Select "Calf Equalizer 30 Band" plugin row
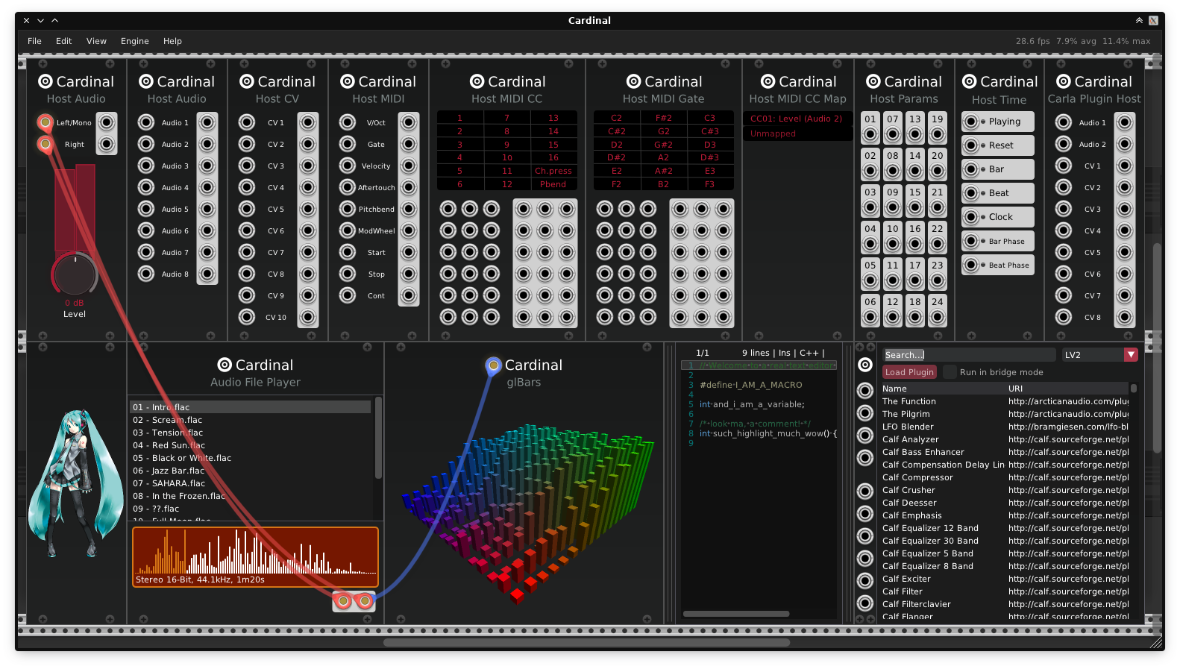1180x669 pixels. click(1005, 541)
